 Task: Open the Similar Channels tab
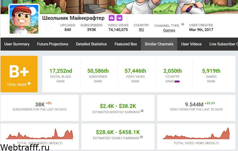coord(159,44)
